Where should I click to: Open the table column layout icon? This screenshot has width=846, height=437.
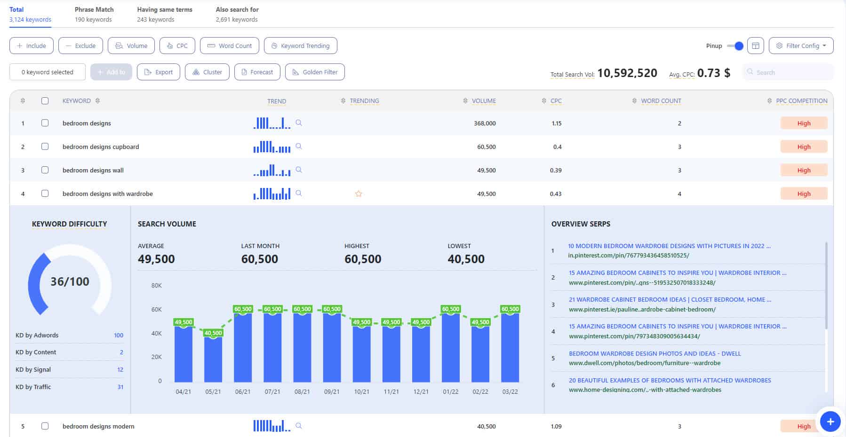pyautogui.click(x=756, y=46)
